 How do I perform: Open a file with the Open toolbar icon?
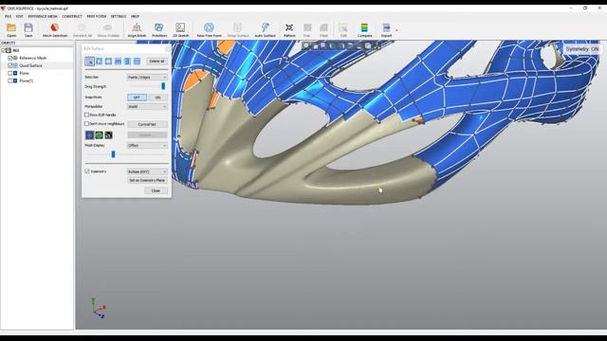click(x=11, y=29)
